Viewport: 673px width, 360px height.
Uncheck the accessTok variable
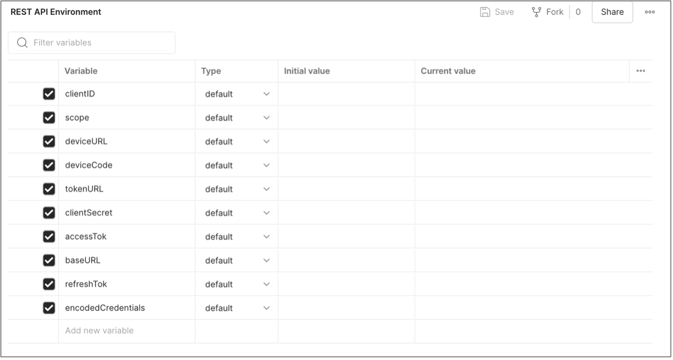[49, 236]
